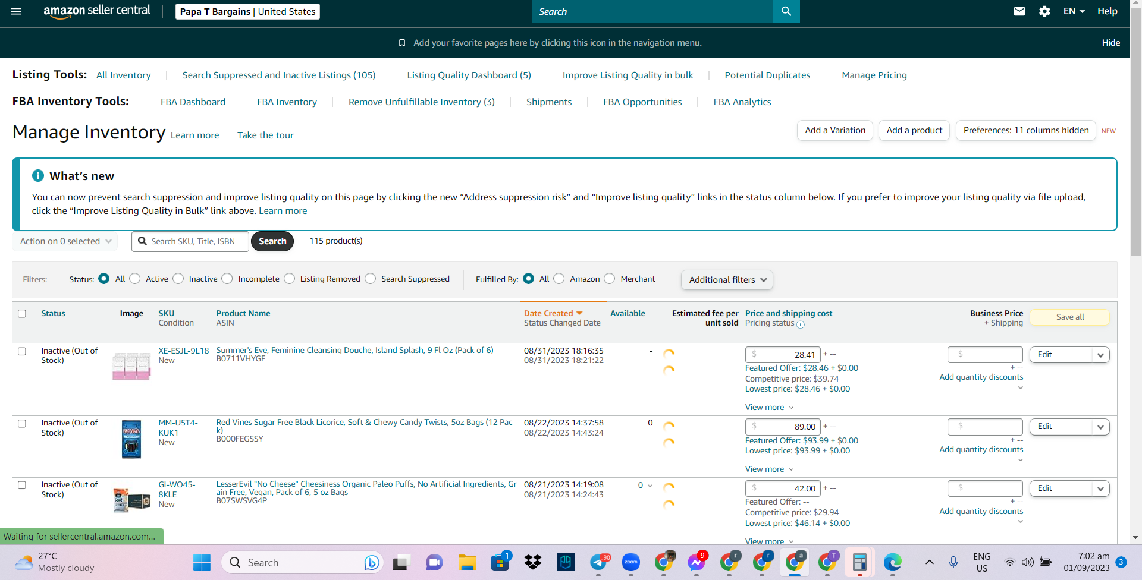Open the hamburger navigation menu
Viewport: 1142px width, 580px height.
tap(16, 11)
